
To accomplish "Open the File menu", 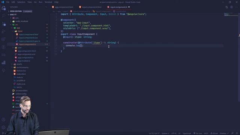I will pyautogui.click(x=8, y=2).
